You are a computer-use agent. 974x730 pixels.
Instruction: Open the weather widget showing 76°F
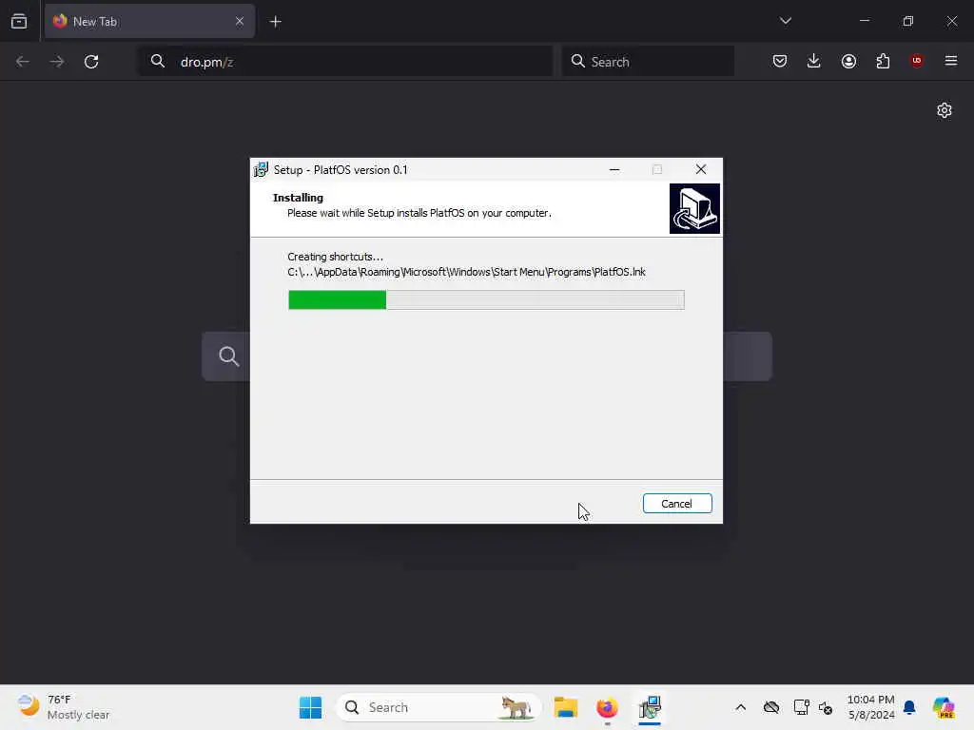point(64,707)
